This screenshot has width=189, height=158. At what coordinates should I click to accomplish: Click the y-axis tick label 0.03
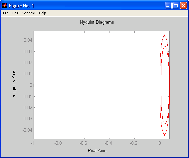28,51
